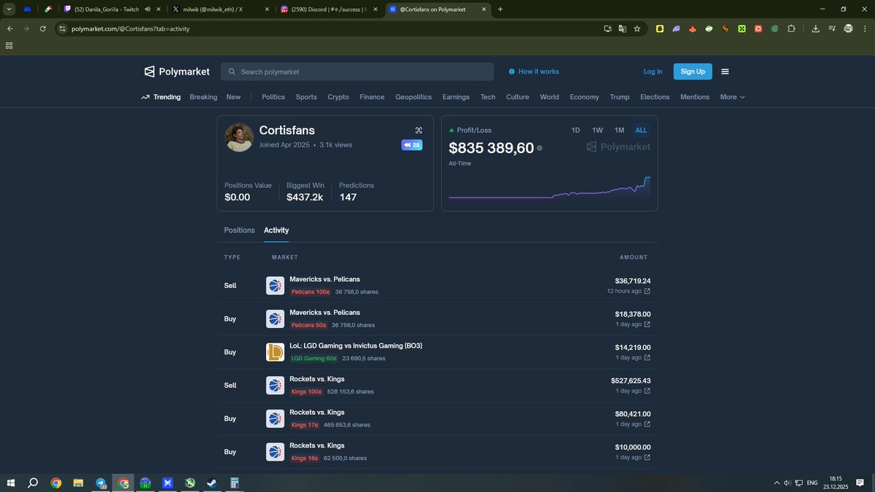875x492 pixels.
Task: Open the Sports category
Action: 306,97
